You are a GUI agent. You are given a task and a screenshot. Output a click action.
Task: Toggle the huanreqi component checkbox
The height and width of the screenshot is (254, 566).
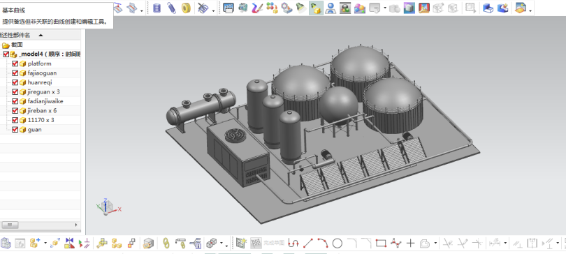(x=15, y=82)
